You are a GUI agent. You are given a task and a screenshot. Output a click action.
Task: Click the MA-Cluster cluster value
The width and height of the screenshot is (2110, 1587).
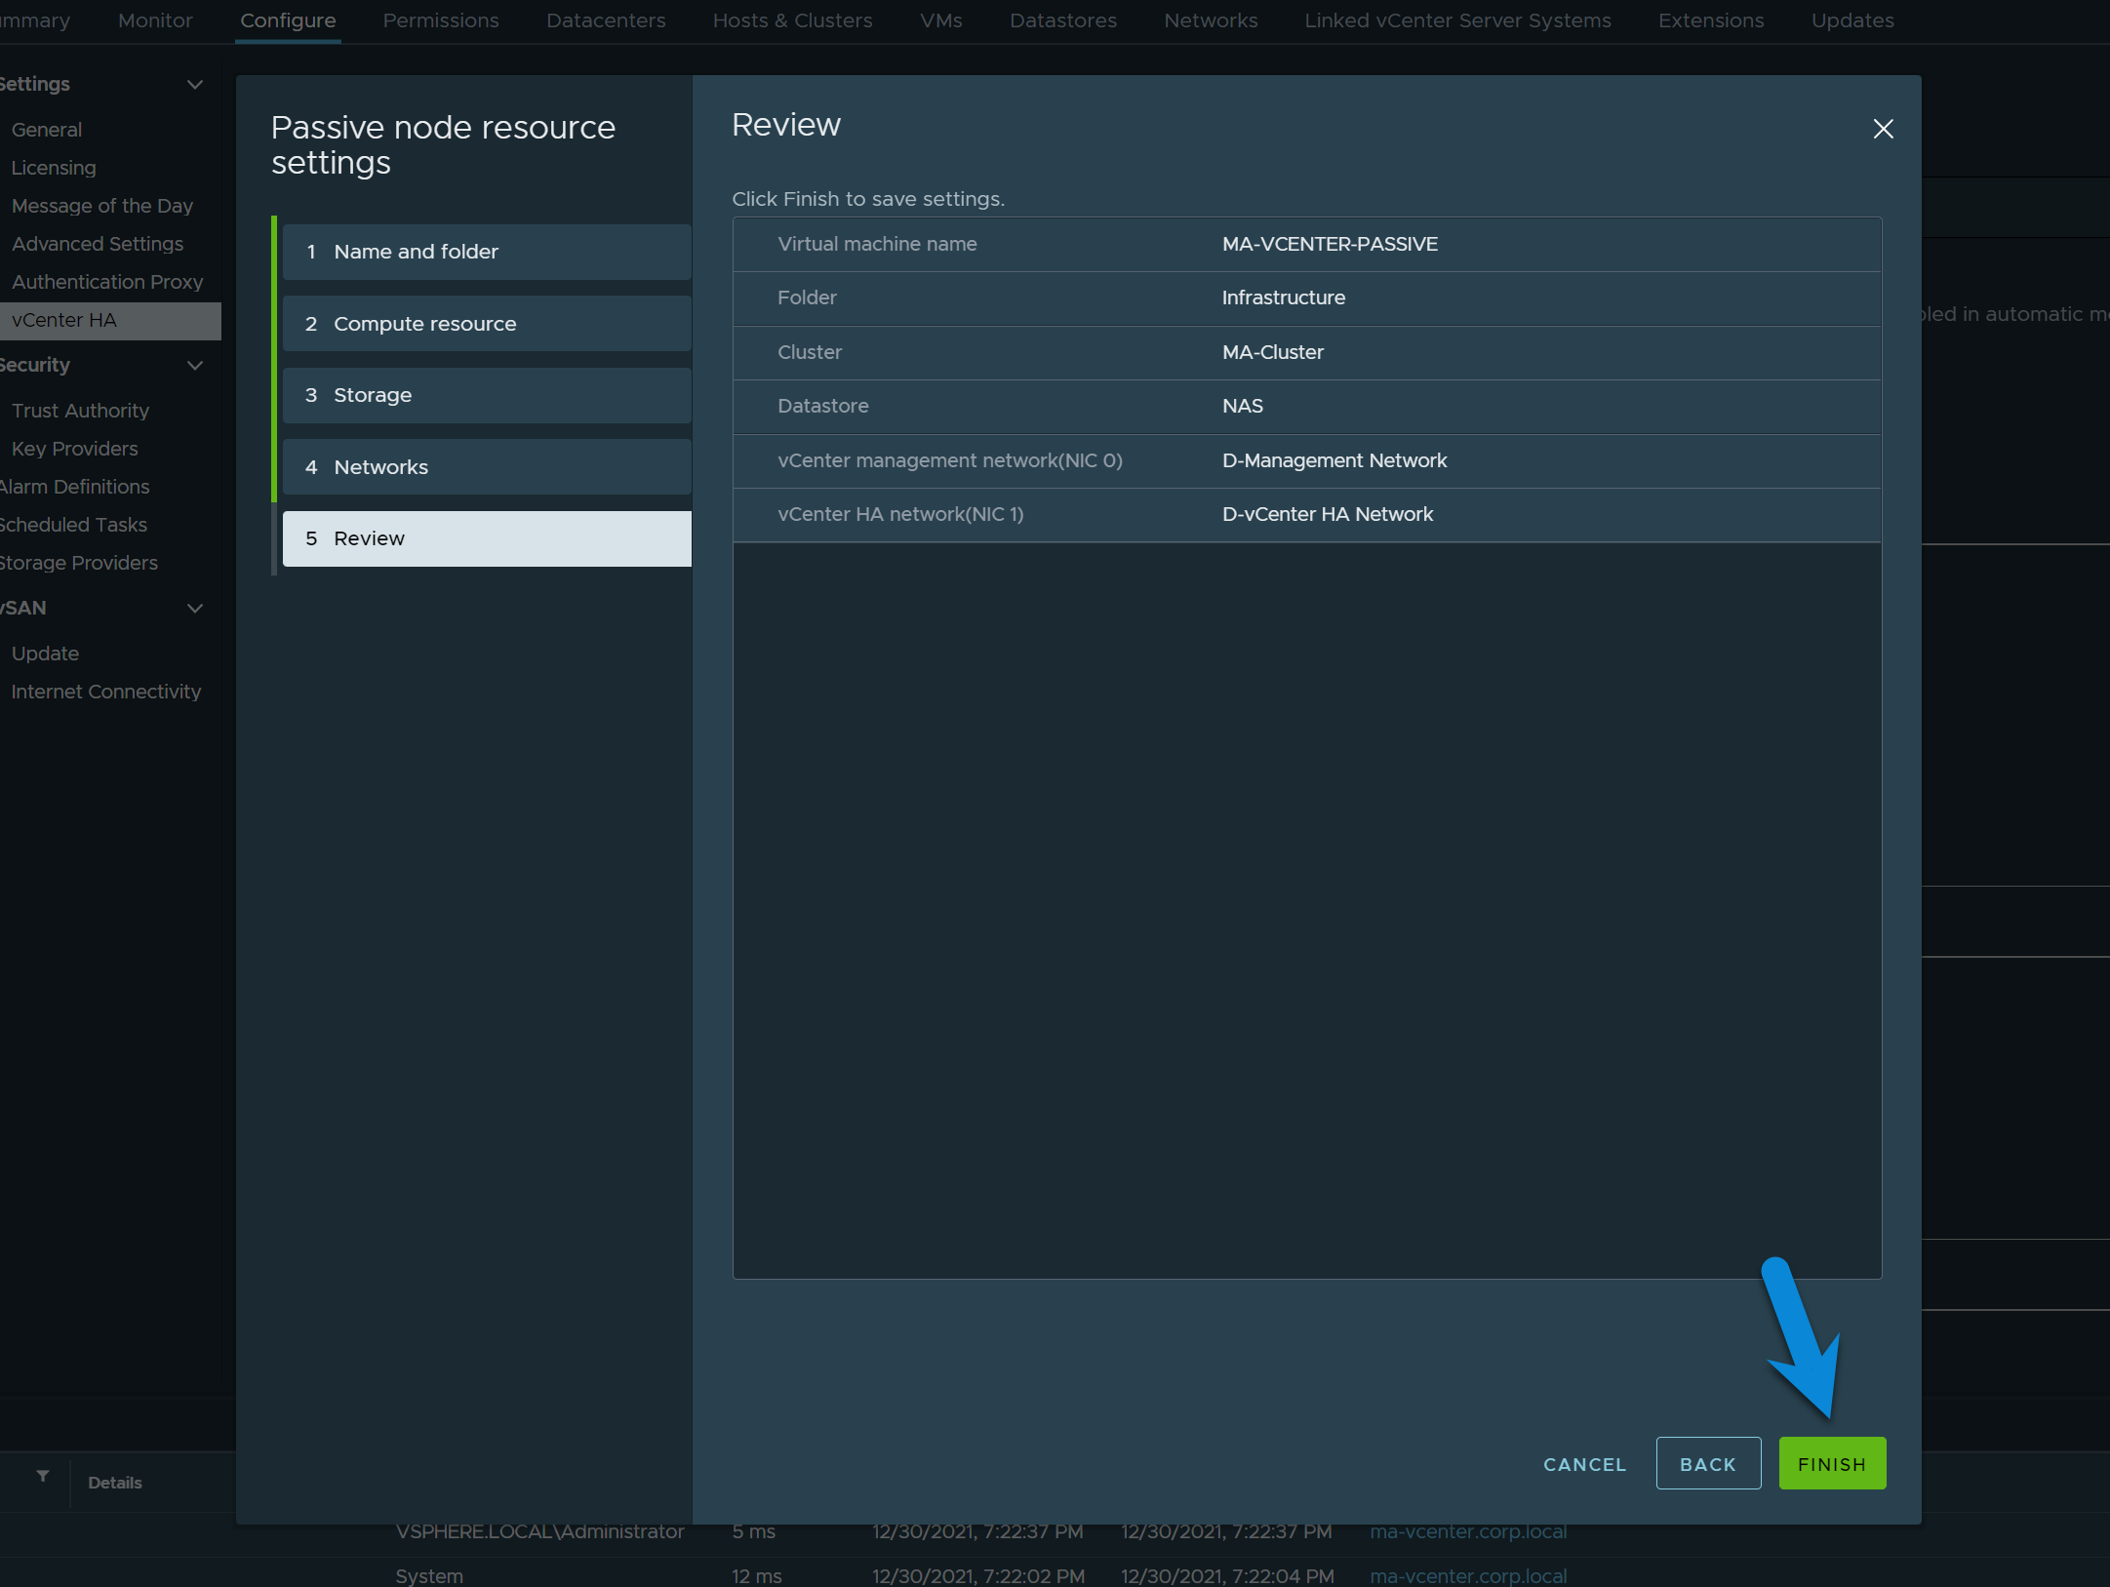tap(1272, 352)
